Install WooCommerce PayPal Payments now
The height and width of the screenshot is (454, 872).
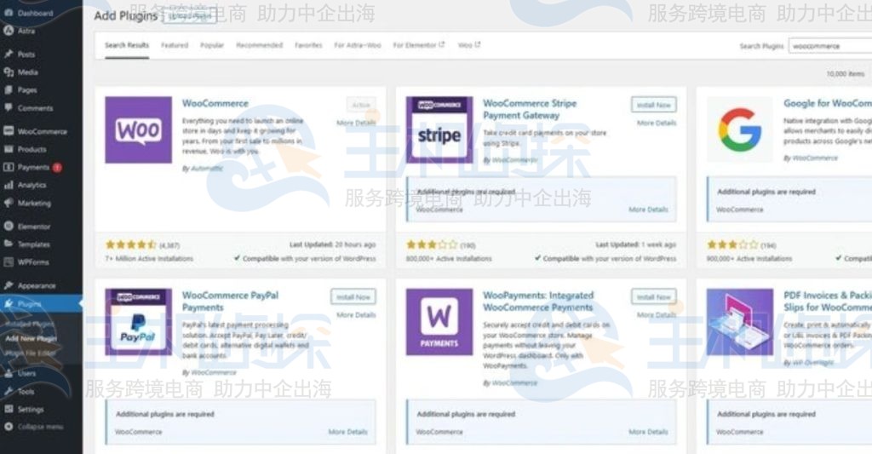pyautogui.click(x=353, y=296)
